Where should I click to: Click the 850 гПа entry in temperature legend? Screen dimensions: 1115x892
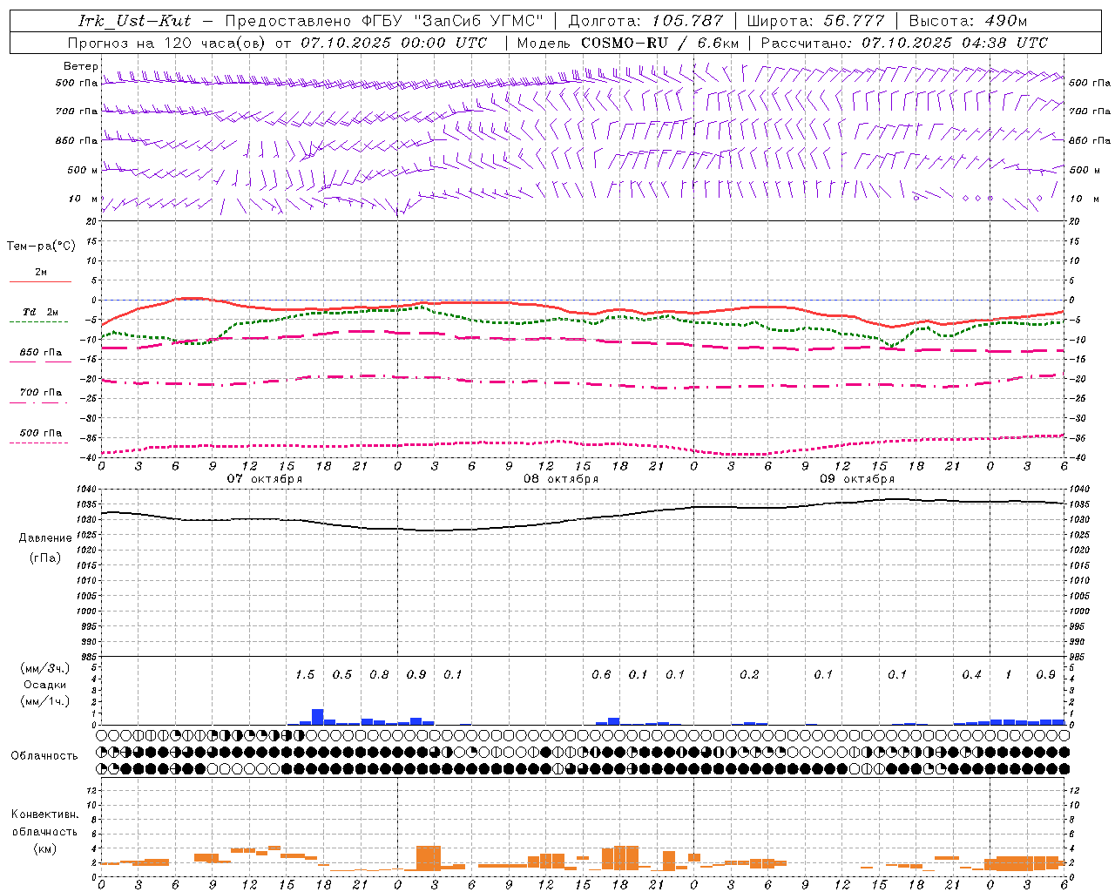coord(40,355)
